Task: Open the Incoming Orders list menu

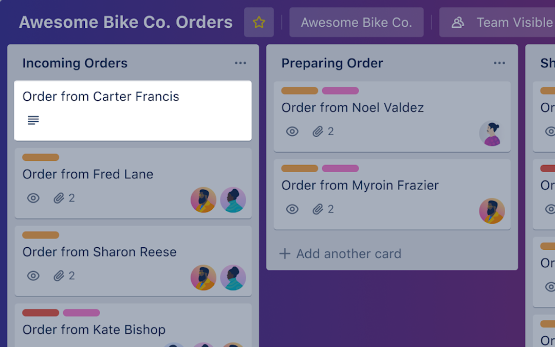Action: pos(240,63)
